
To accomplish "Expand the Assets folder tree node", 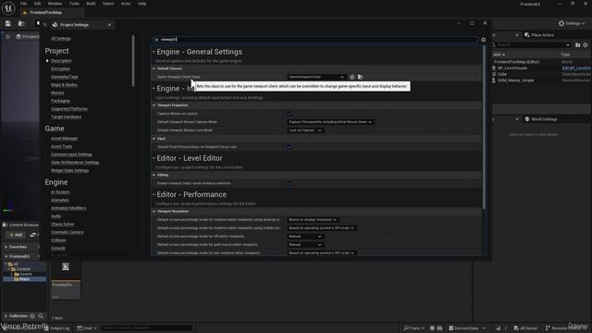I will click(12, 274).
